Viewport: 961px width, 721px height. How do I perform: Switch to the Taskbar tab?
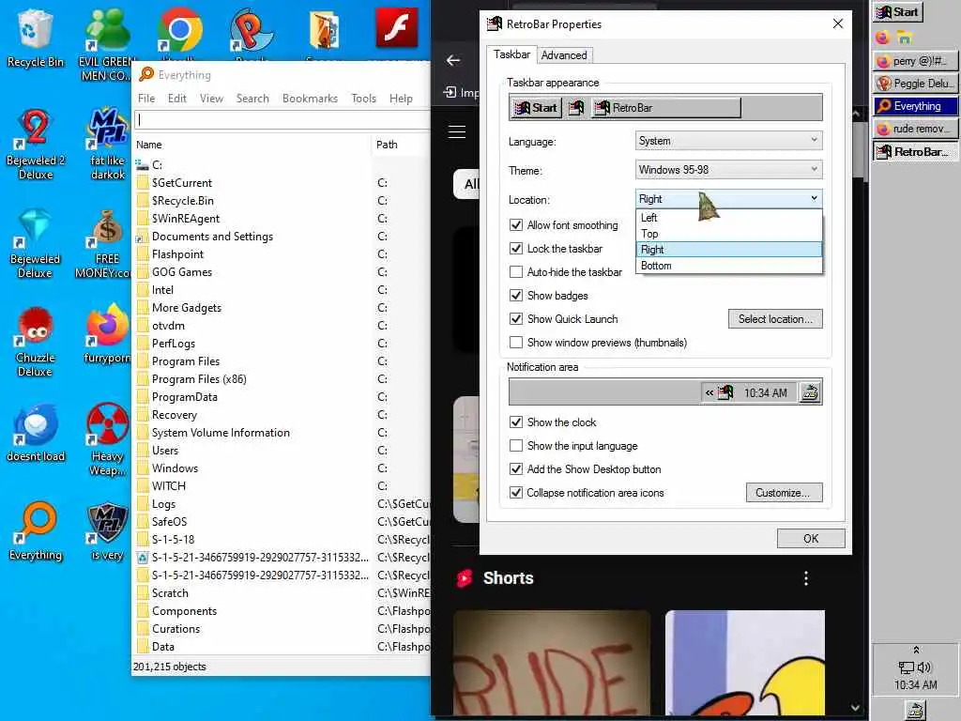click(511, 54)
